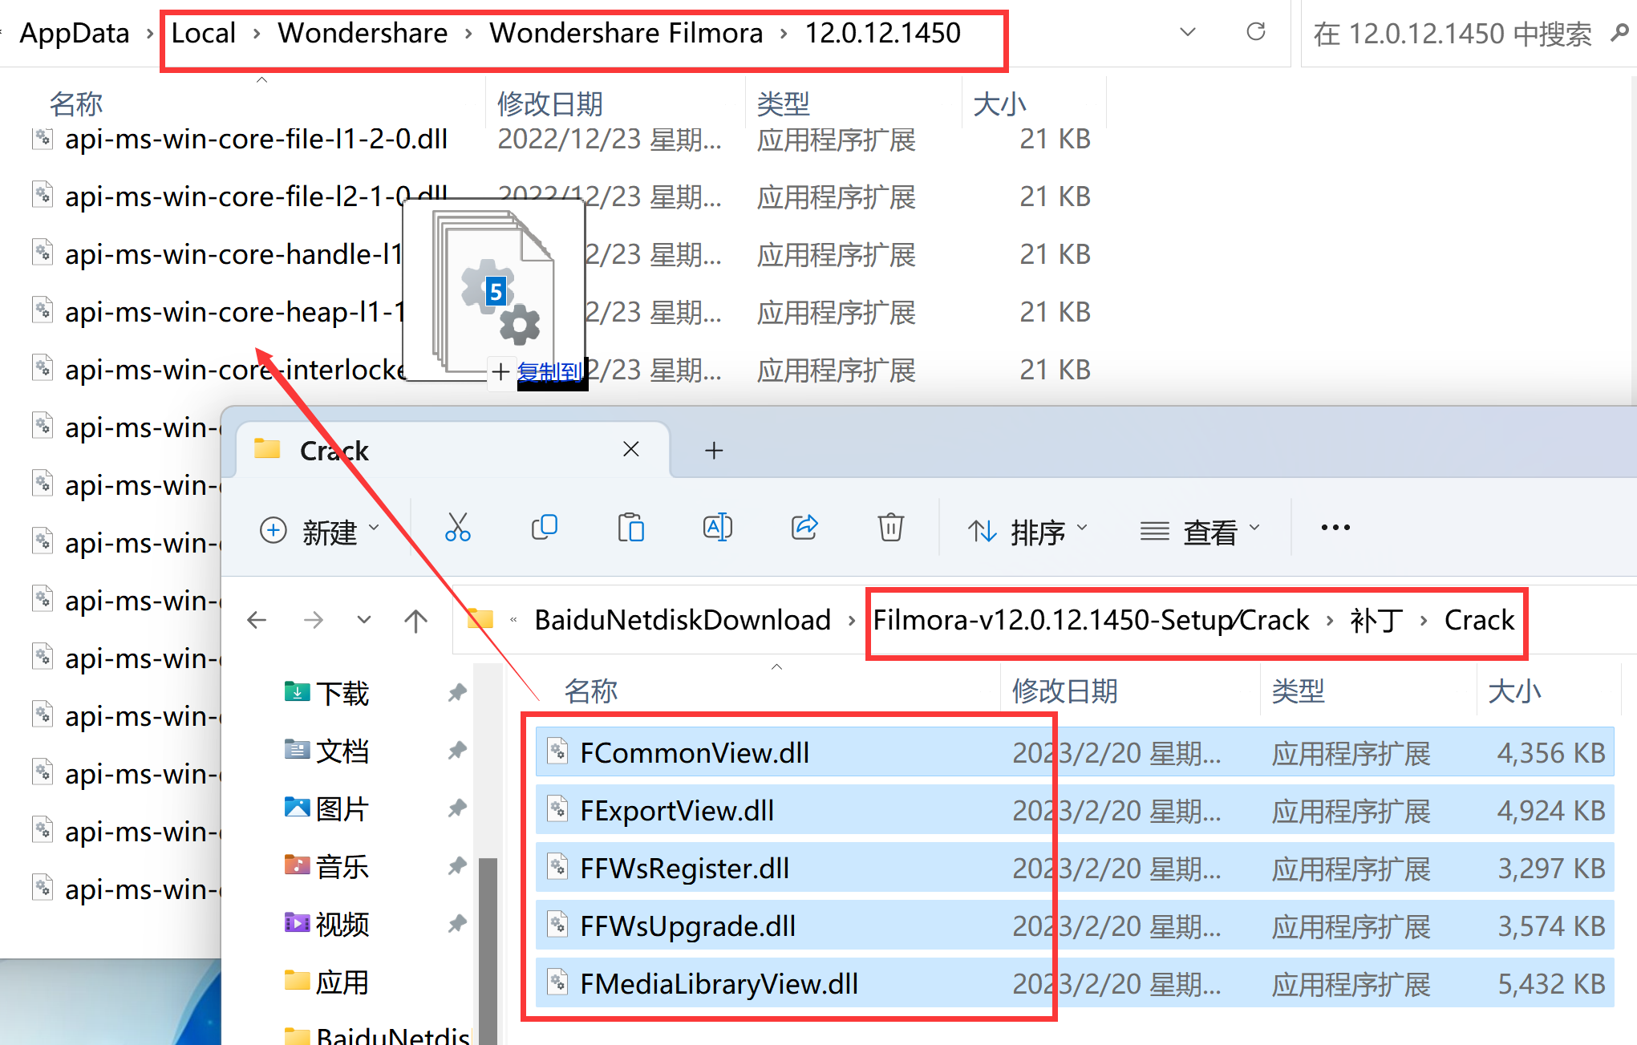Click the search magnifier in rear window
The width and height of the screenshot is (1637, 1045).
point(1619,33)
